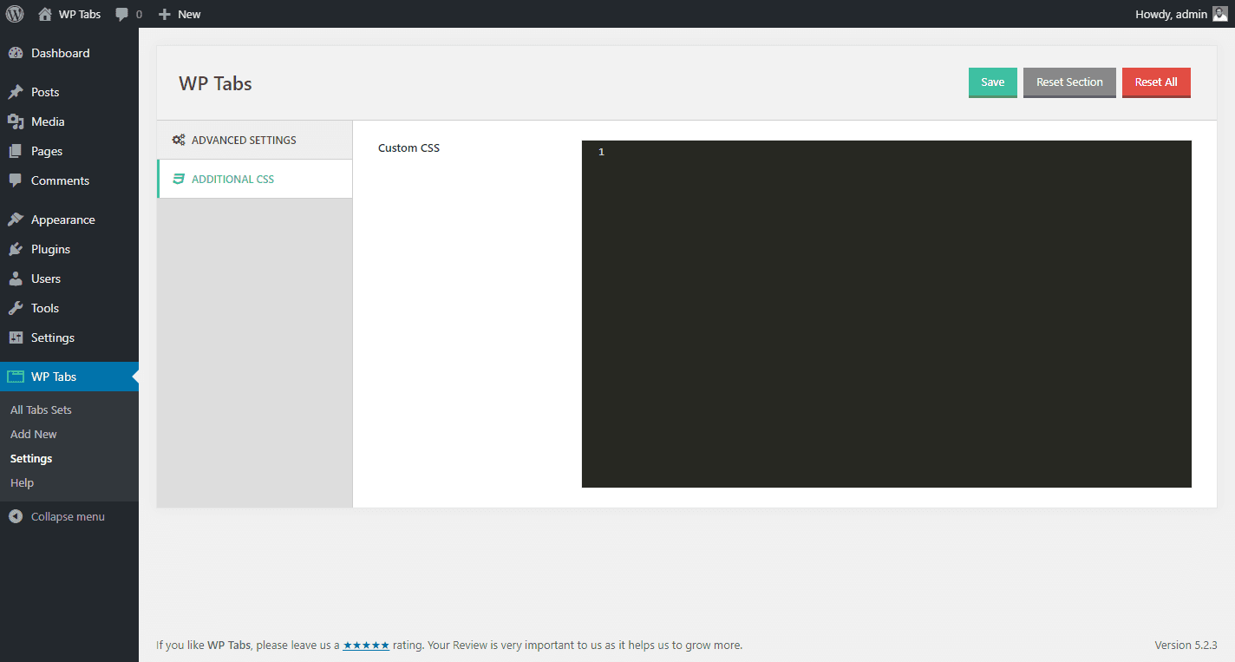
Task: Open the site home icon
Action: point(45,14)
